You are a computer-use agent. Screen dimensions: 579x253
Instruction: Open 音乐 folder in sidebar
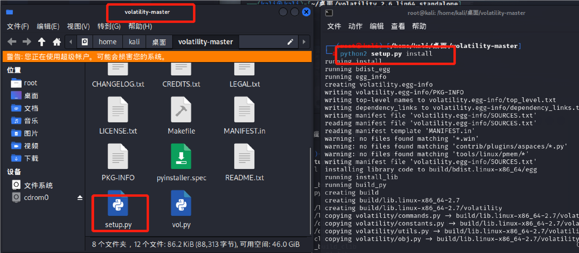24,121
